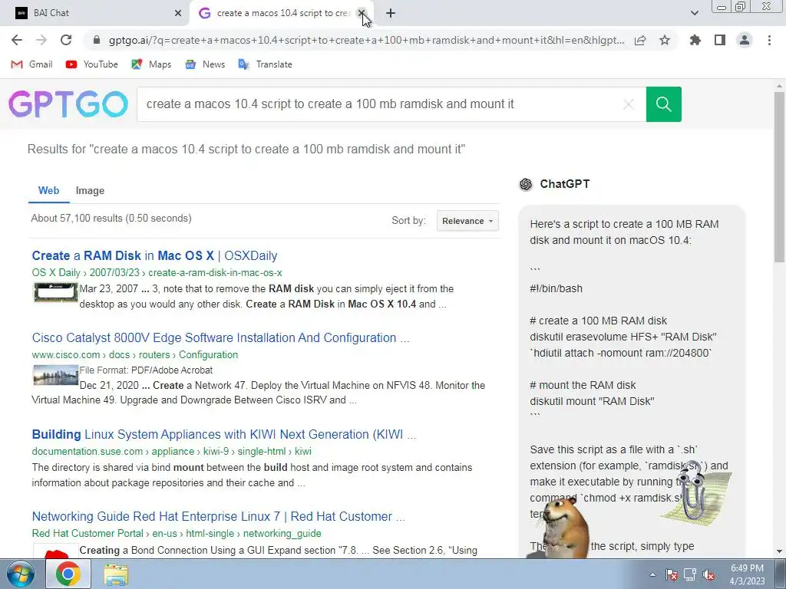View site information lock icon
The height and width of the screenshot is (589, 786).
coord(97,40)
